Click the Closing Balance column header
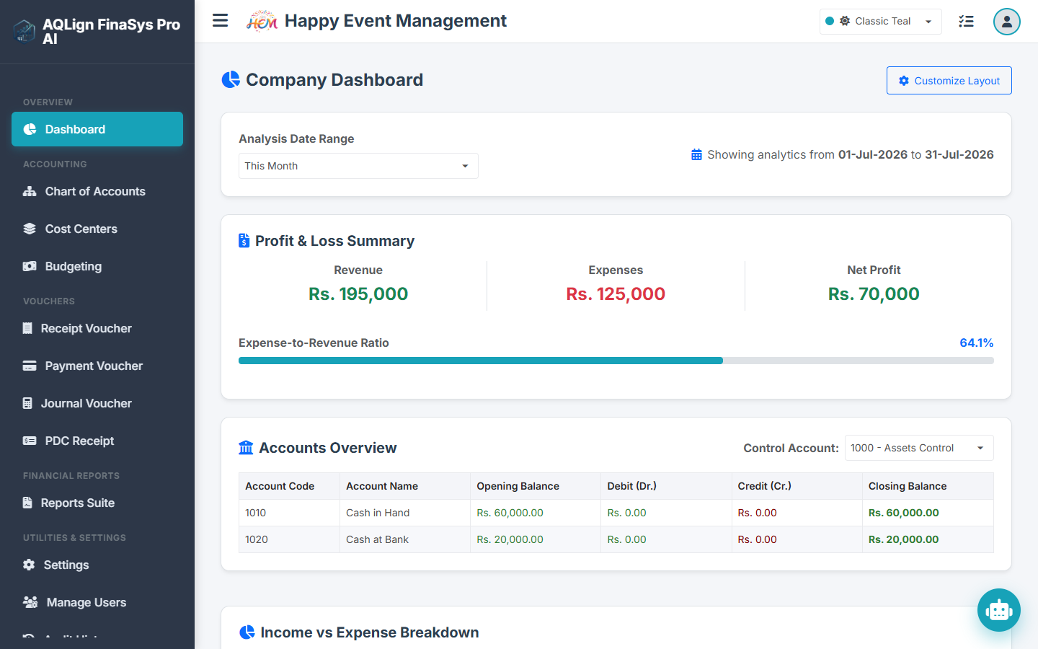Image resolution: width=1038 pixels, height=649 pixels. click(928, 486)
